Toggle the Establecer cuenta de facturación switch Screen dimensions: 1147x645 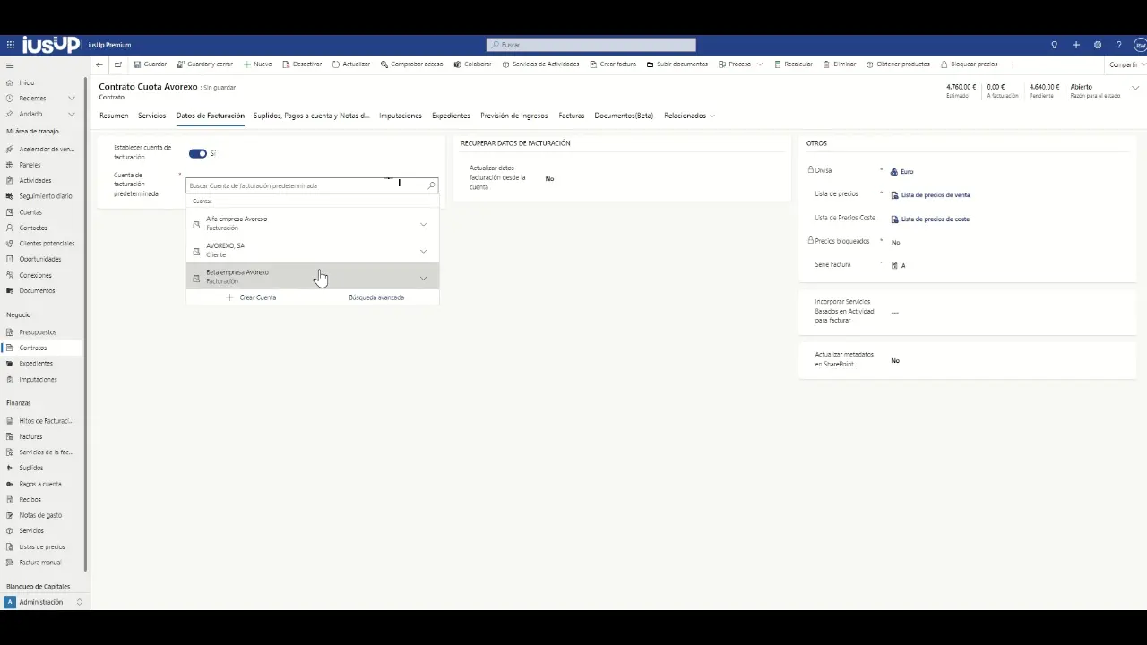198,153
